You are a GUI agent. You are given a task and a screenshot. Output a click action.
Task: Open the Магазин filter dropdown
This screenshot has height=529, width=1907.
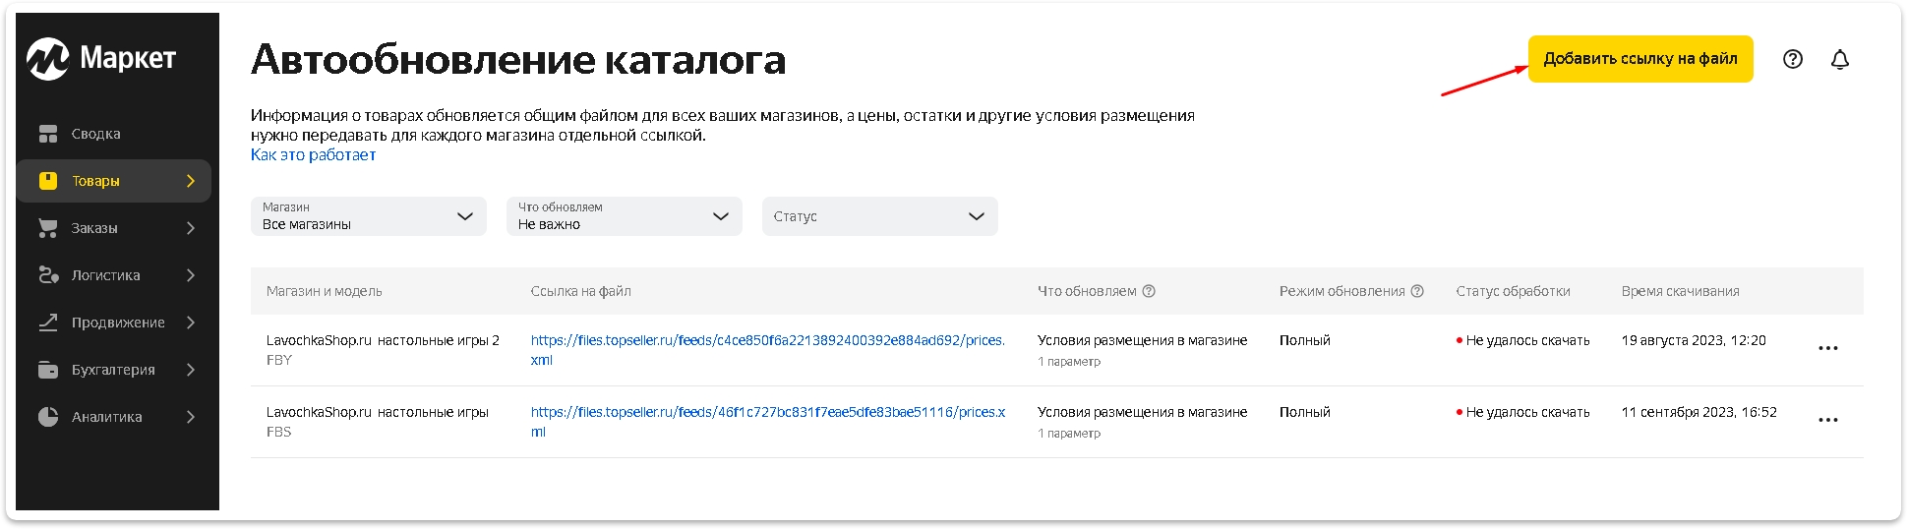click(x=368, y=216)
